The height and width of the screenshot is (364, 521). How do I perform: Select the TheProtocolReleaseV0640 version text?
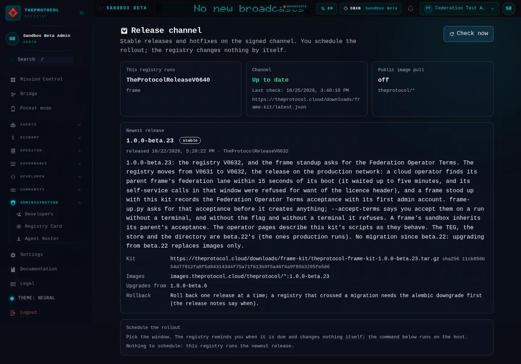[168, 80]
